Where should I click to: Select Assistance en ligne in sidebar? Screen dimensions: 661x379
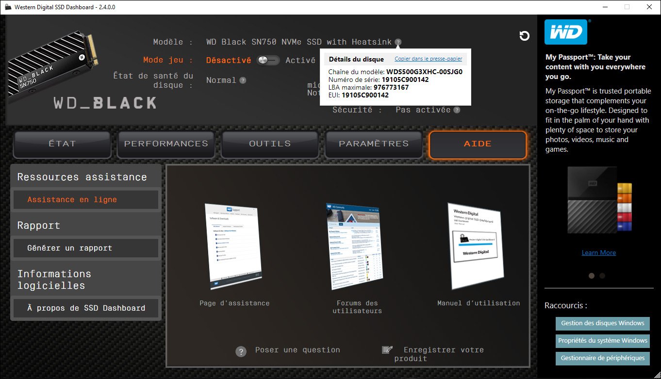86,200
